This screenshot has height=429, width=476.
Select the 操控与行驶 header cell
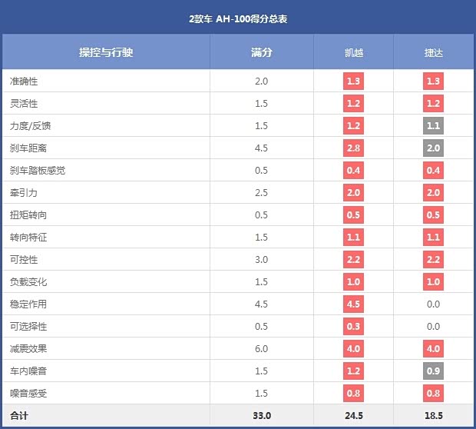[106, 52]
